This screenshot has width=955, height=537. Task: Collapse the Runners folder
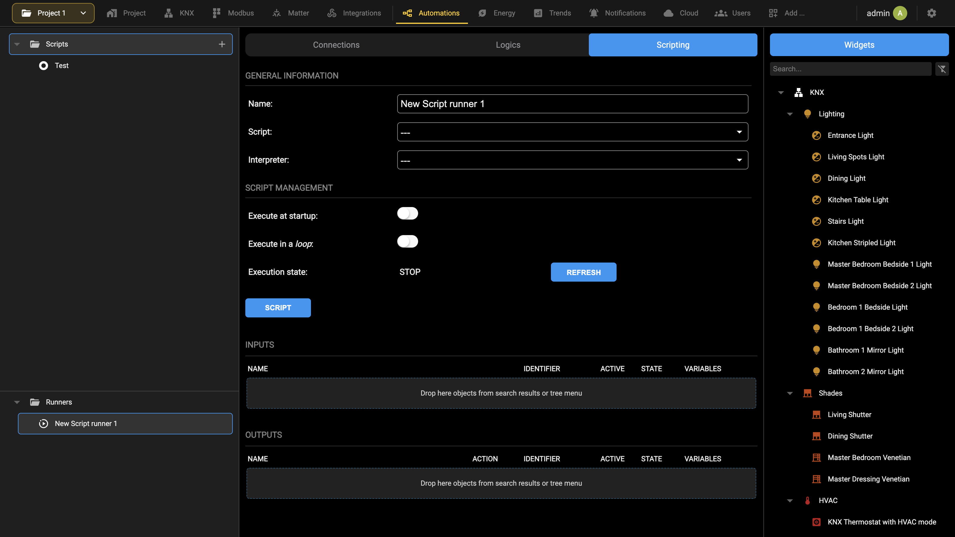coord(17,402)
